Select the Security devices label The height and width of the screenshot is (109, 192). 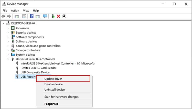point(26,33)
